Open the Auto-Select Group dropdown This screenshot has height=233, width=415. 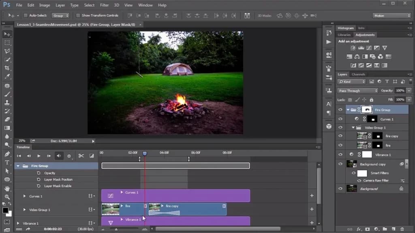pos(60,16)
